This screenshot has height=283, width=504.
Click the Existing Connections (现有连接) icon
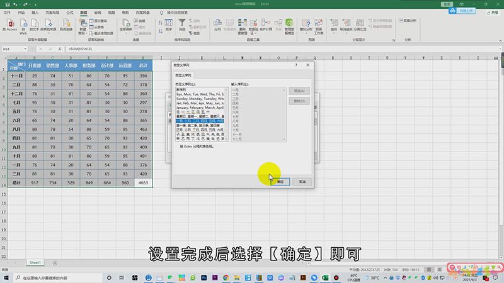[x=66, y=25]
